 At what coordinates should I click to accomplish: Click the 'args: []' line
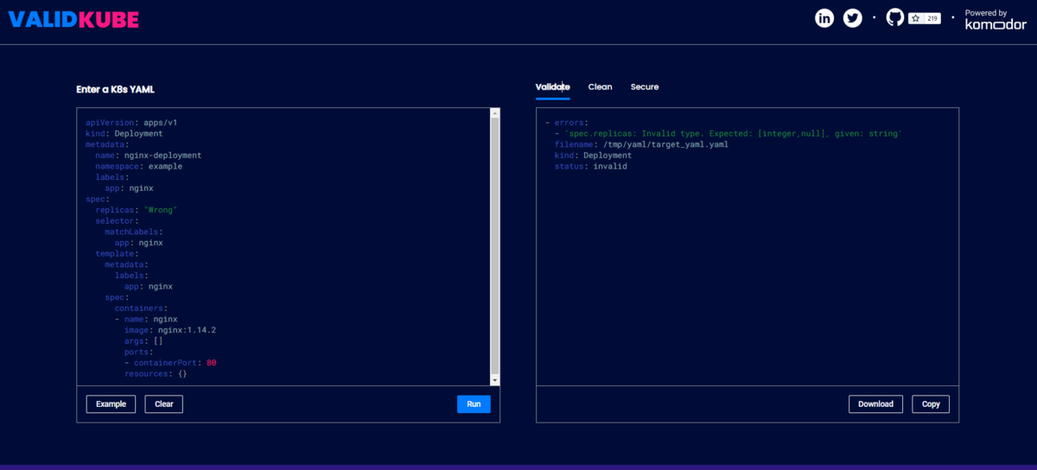pos(143,341)
